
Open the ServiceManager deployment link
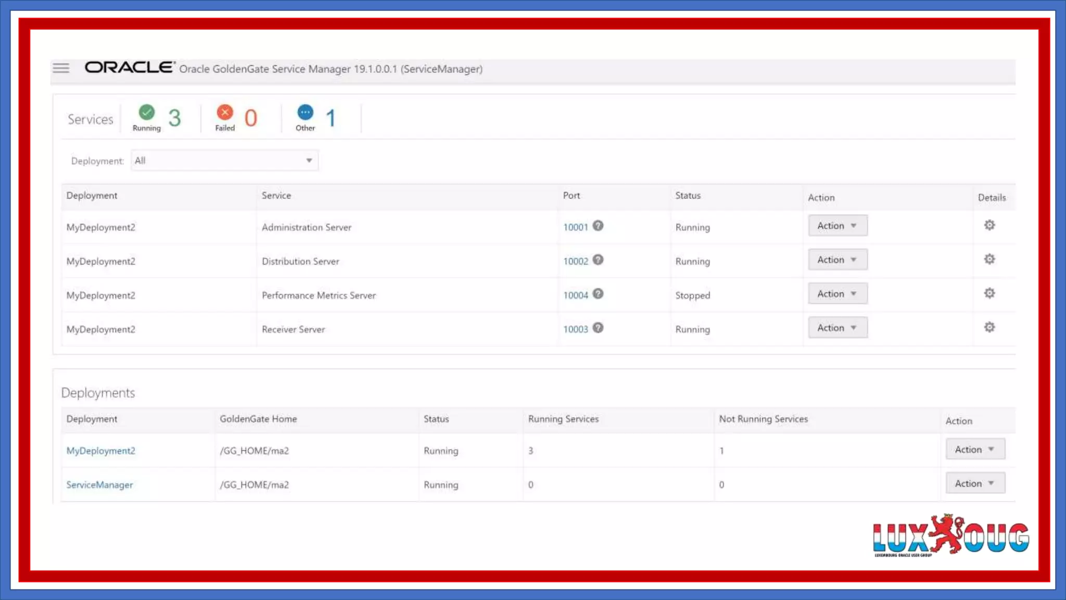[99, 485]
